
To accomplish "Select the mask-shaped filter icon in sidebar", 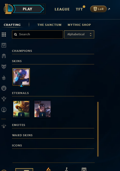I will point(4,66).
